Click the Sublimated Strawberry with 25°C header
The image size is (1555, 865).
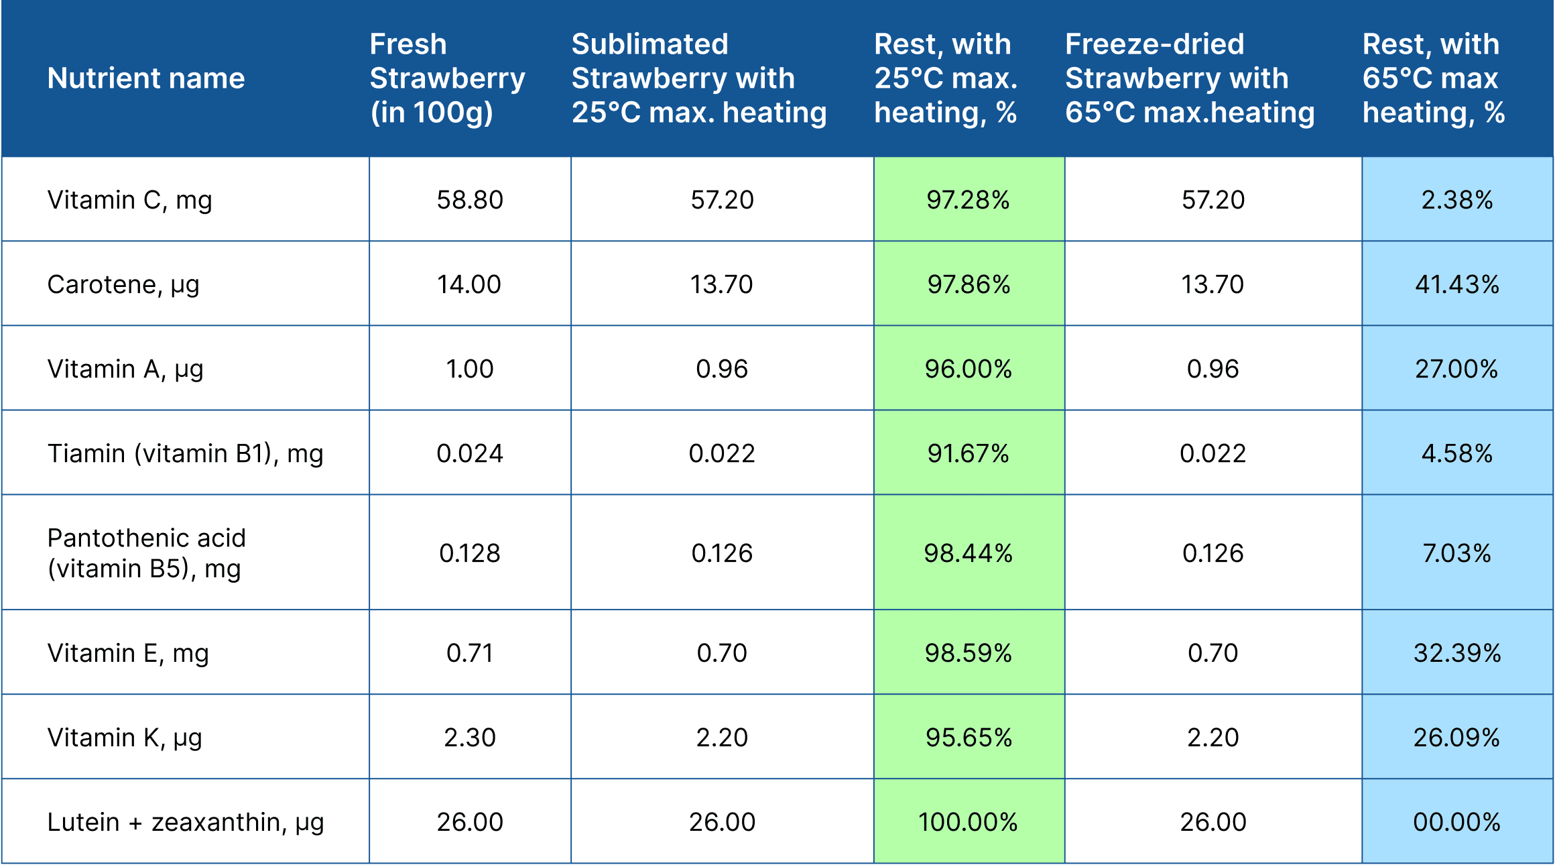699,78
